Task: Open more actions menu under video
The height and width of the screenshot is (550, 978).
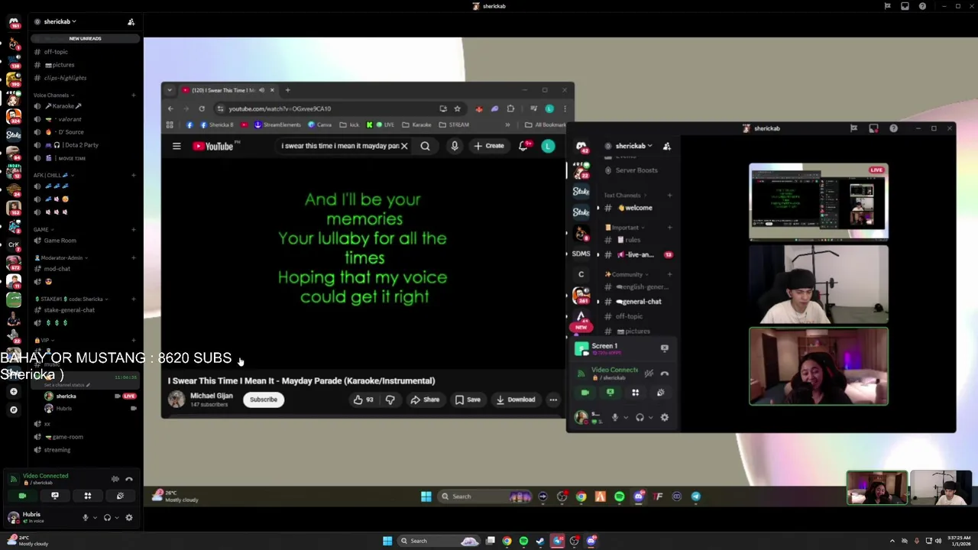Action: (x=553, y=400)
